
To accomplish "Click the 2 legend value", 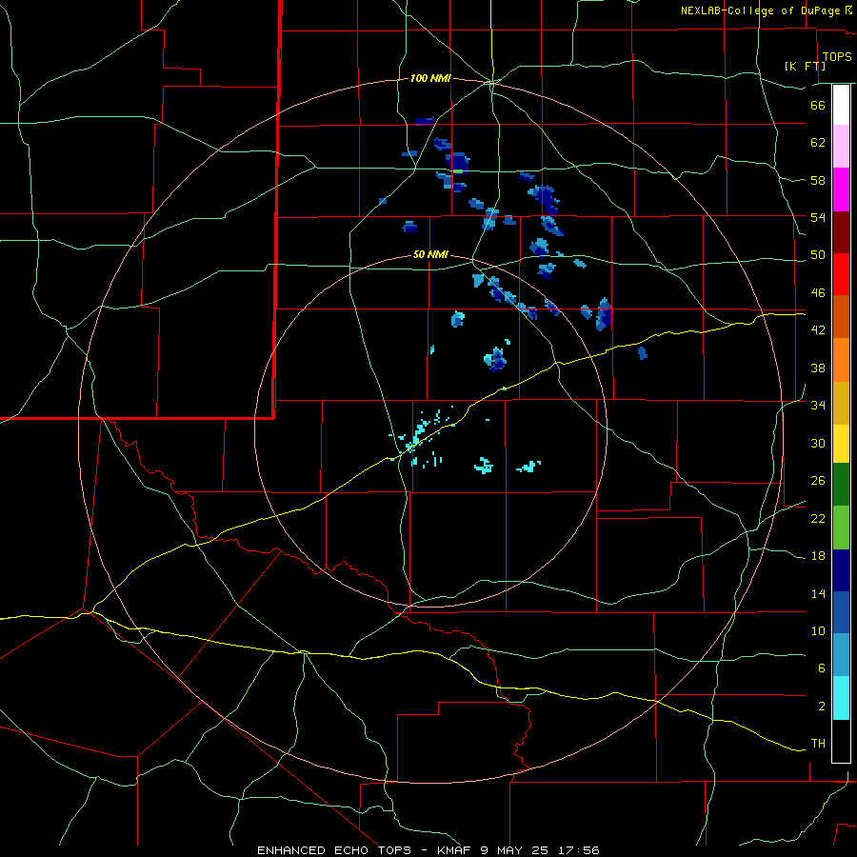I will coord(822,707).
